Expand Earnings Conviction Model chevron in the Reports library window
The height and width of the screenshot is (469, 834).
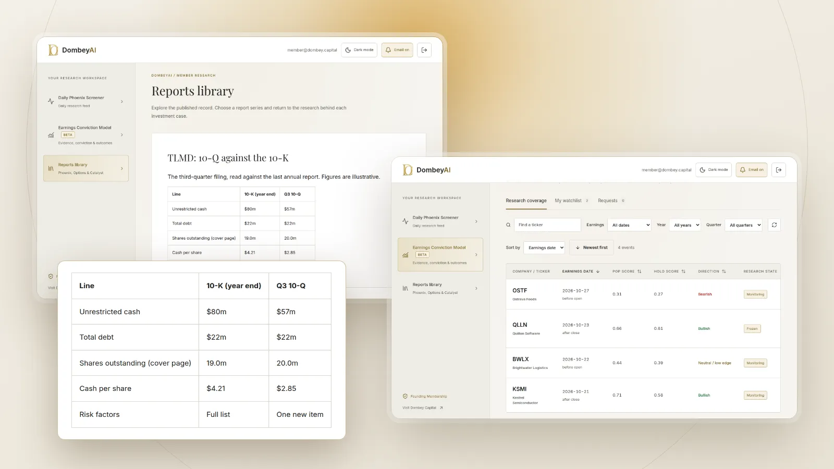point(122,135)
